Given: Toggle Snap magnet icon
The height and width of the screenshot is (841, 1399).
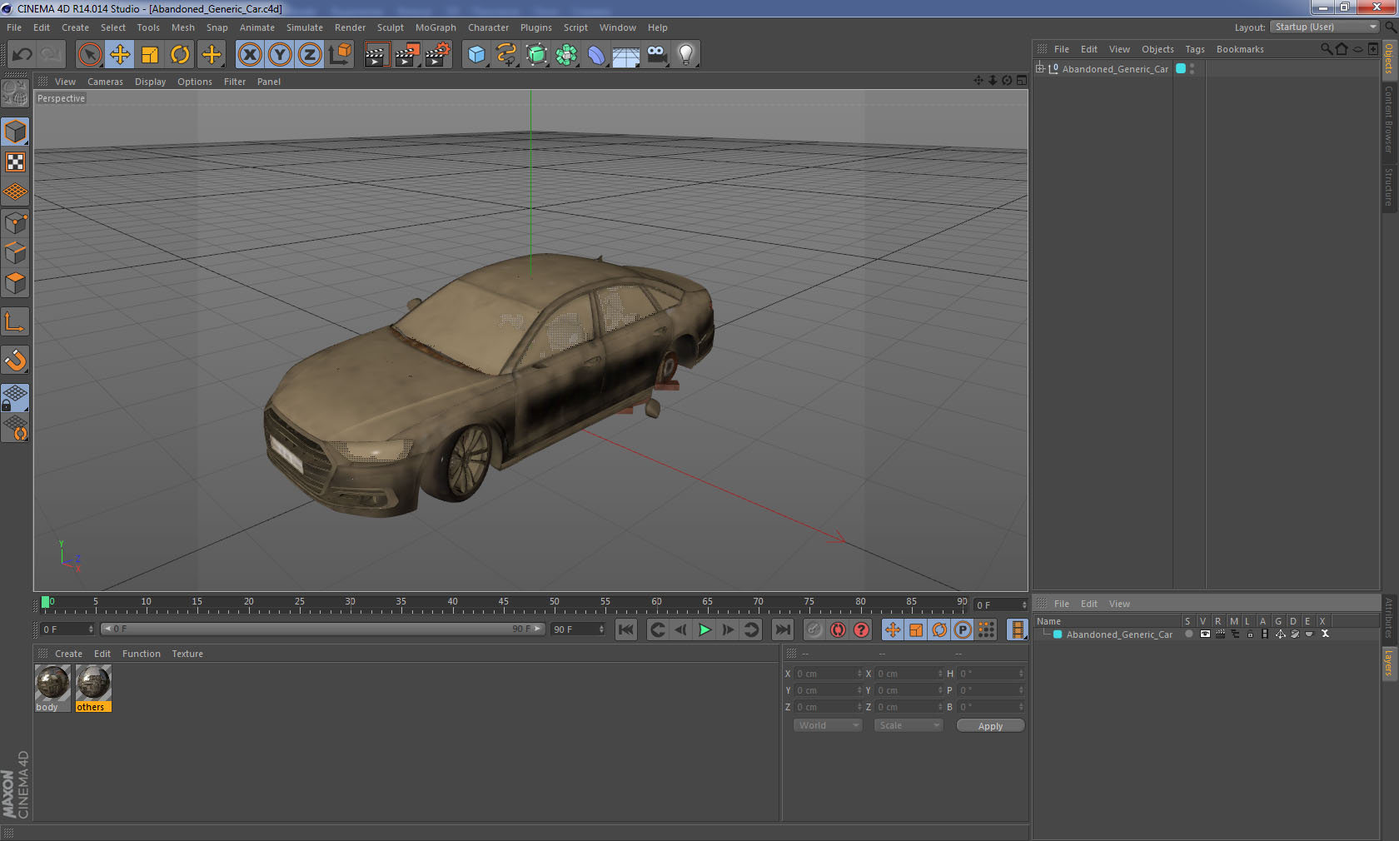Looking at the screenshot, I should [x=16, y=360].
